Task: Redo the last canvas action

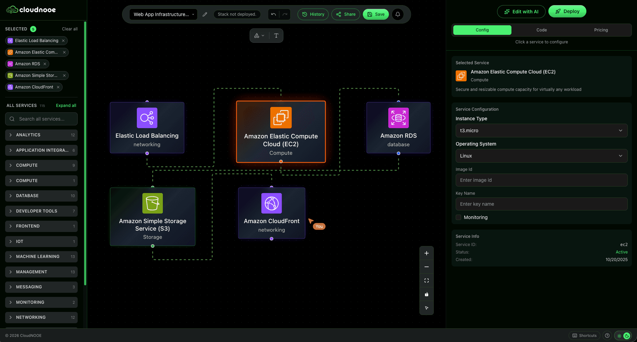Action: tap(285, 14)
